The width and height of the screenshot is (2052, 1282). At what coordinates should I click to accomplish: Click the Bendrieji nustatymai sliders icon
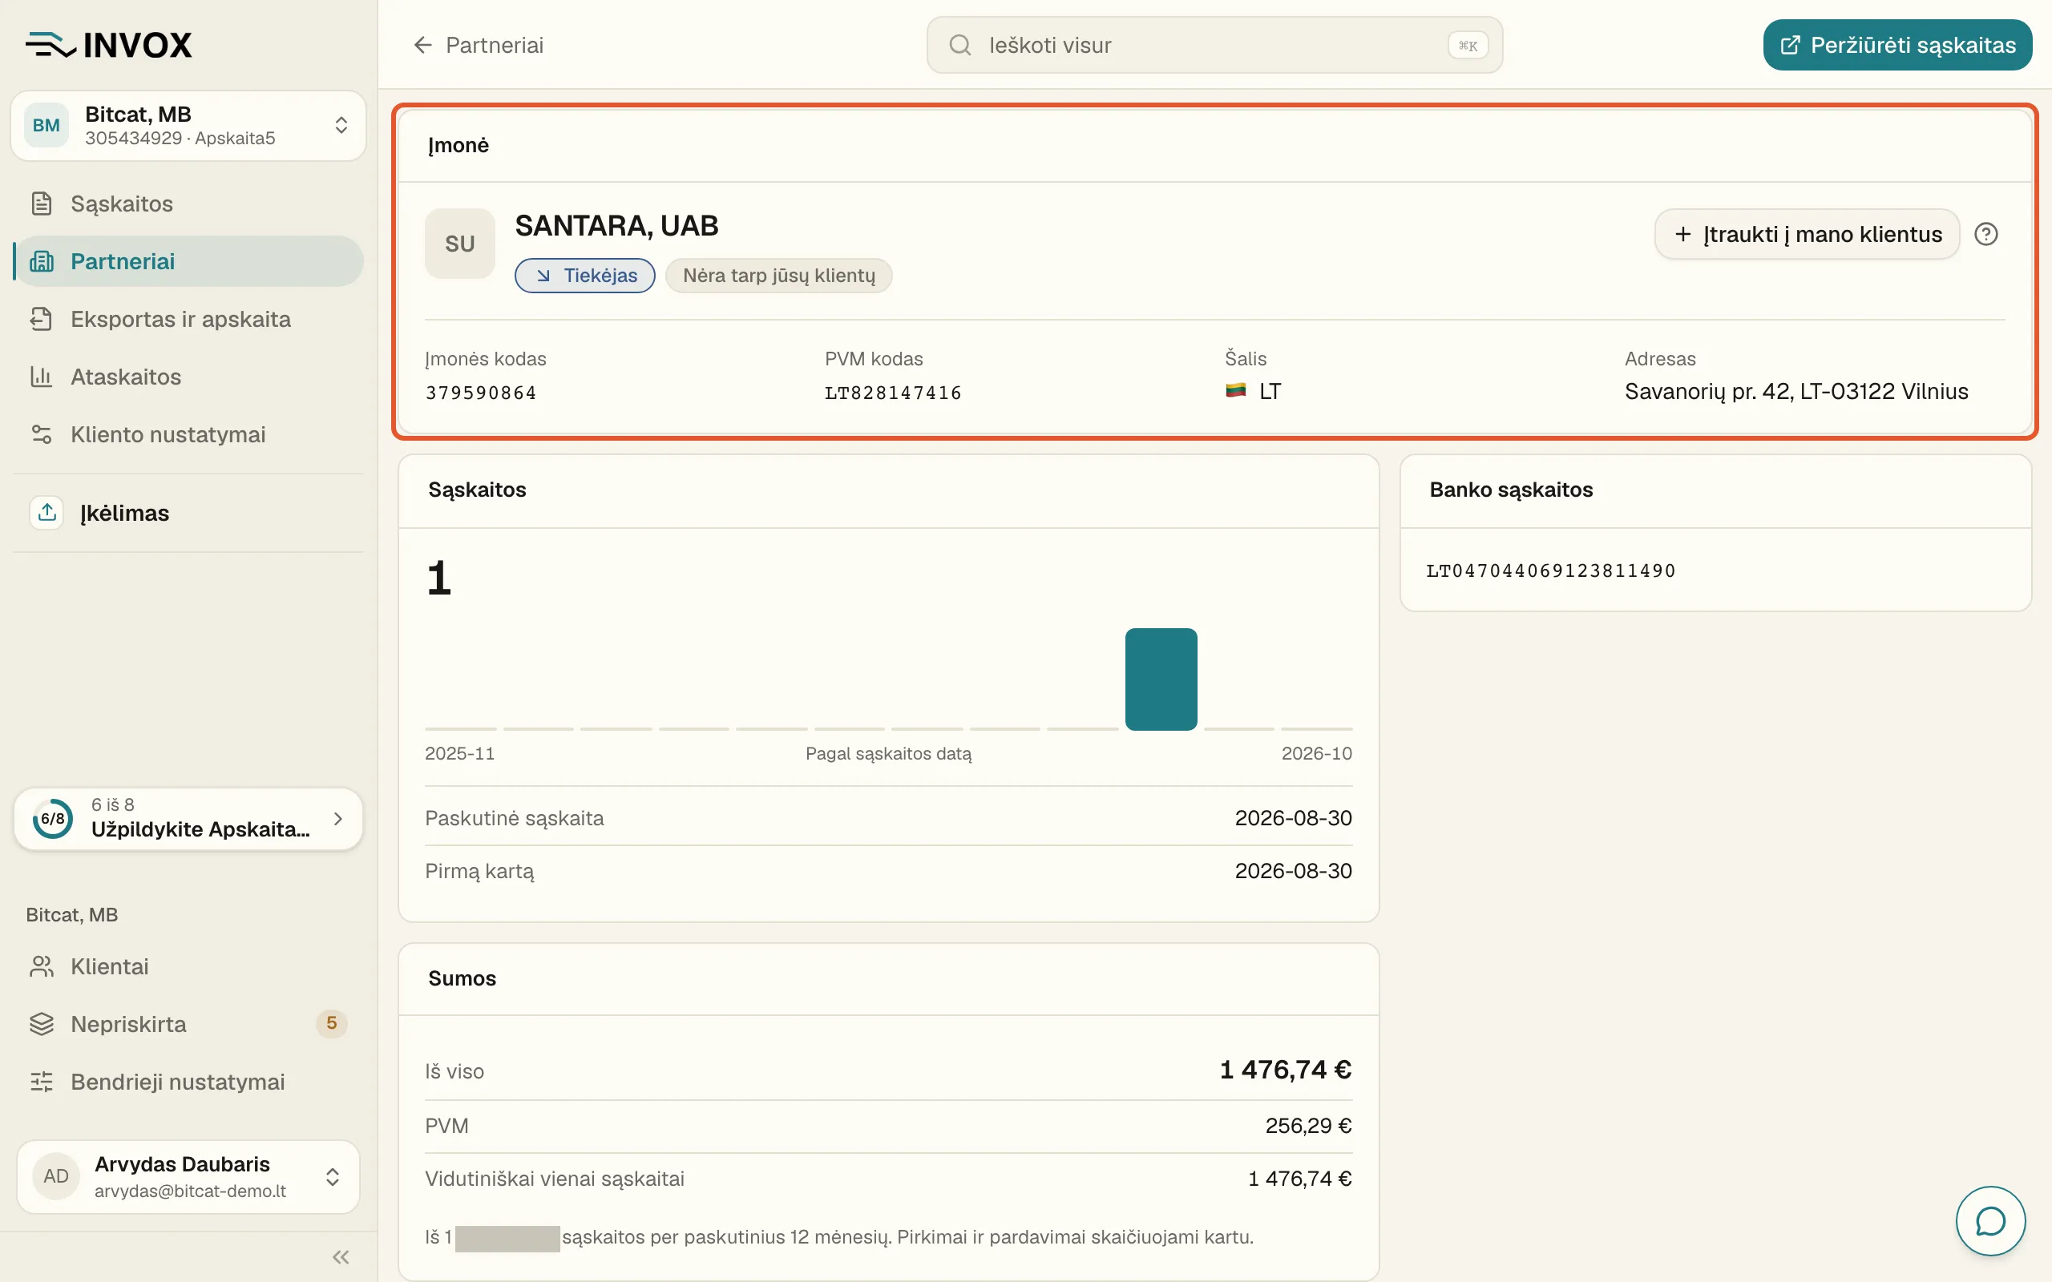[42, 1082]
